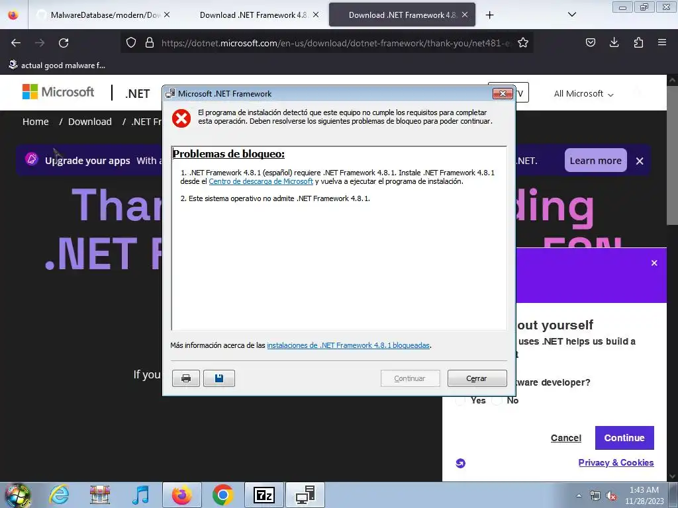Open the Firefox extensions puzzle icon

tap(638, 42)
